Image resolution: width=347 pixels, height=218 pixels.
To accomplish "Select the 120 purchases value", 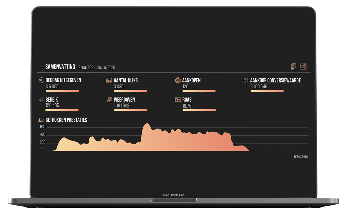I will pyautogui.click(x=185, y=87).
